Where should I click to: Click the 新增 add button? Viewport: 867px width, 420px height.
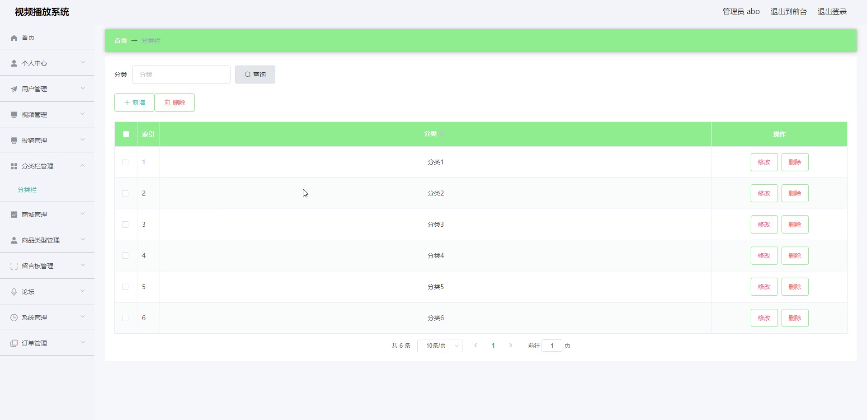[134, 103]
